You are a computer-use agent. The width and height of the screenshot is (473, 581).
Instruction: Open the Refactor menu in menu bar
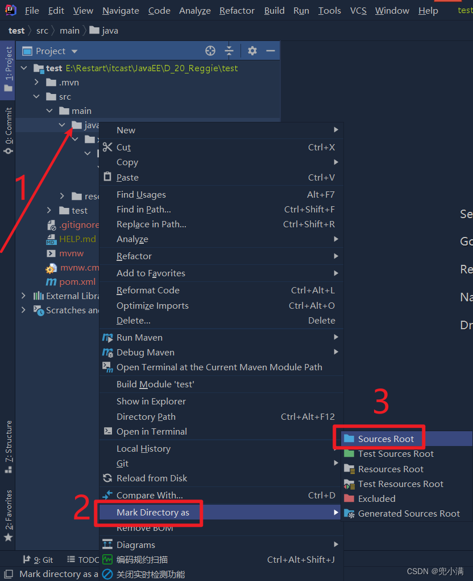click(x=236, y=11)
